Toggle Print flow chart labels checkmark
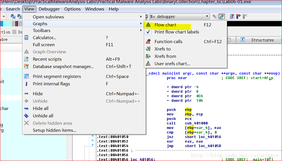Image resolution: width=282 pixels, height=161 pixels. pos(185,32)
